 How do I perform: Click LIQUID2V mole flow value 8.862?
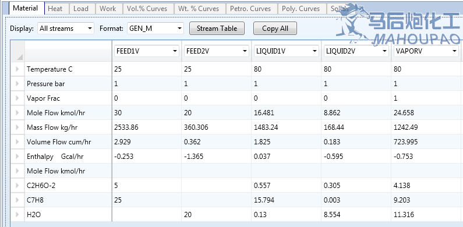click(x=331, y=113)
